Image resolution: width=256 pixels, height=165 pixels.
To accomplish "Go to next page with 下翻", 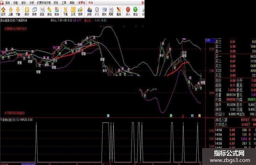I will 18,11.
